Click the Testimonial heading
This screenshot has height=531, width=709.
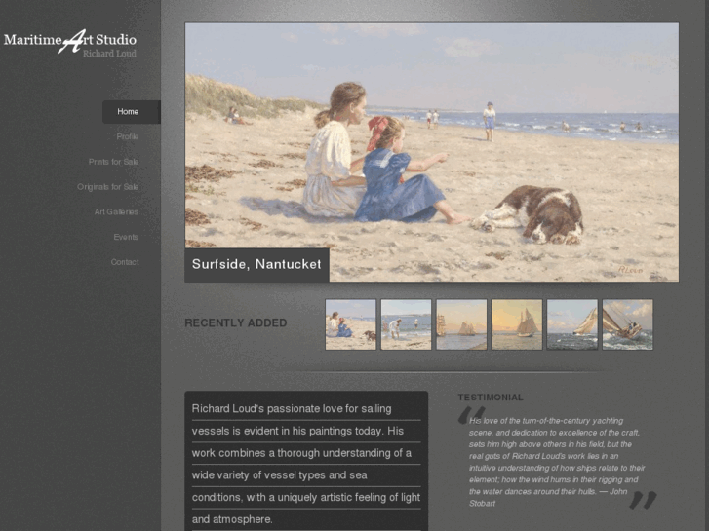point(491,398)
